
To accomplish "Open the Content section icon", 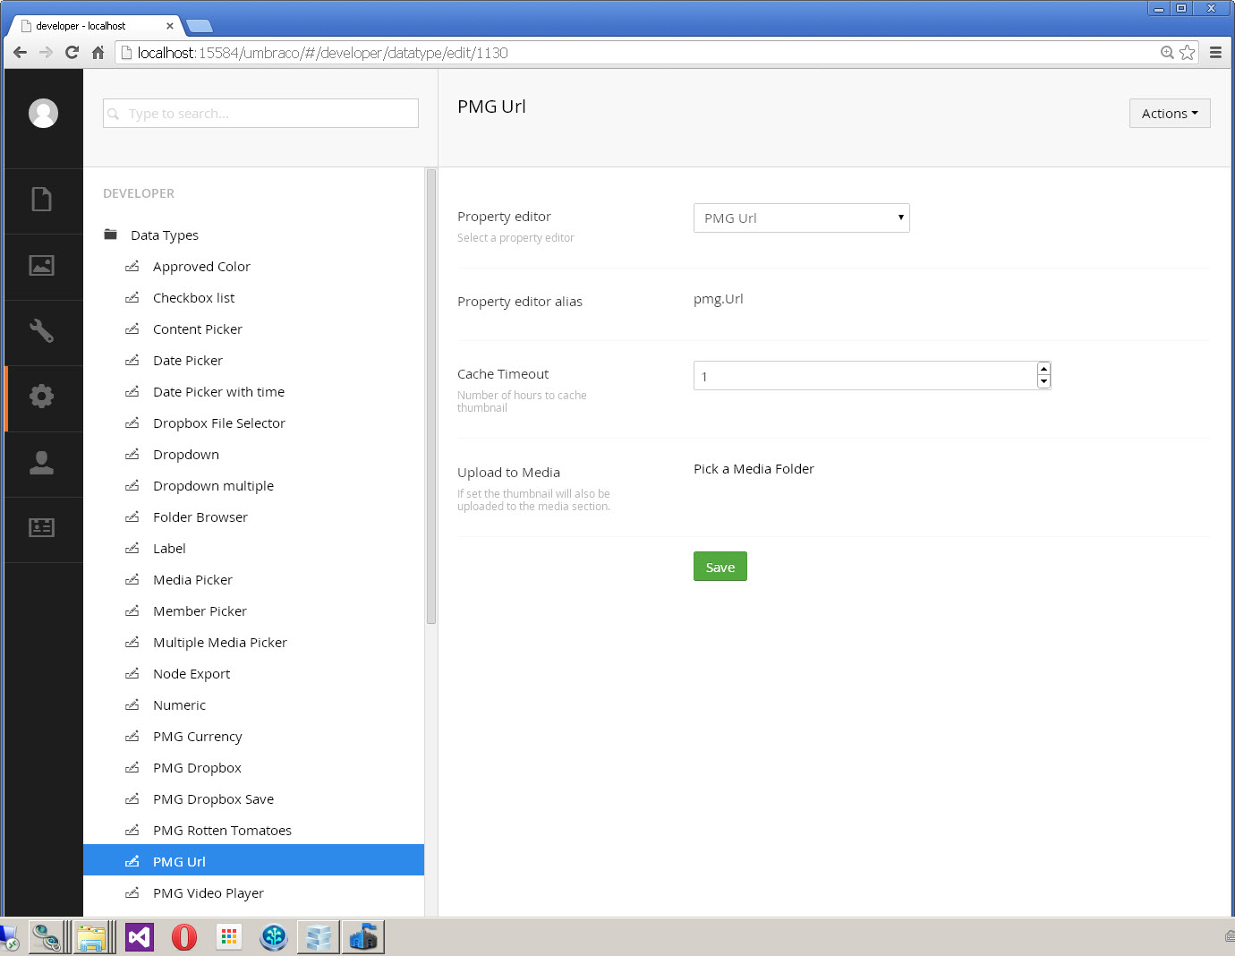I will [x=42, y=199].
